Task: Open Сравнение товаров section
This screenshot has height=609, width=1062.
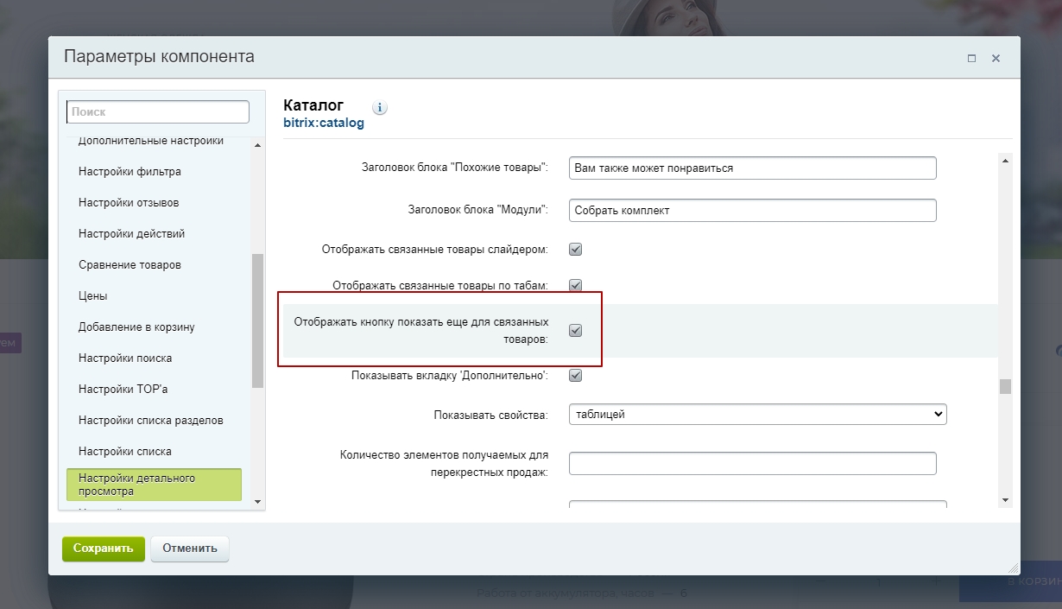Action: point(130,265)
